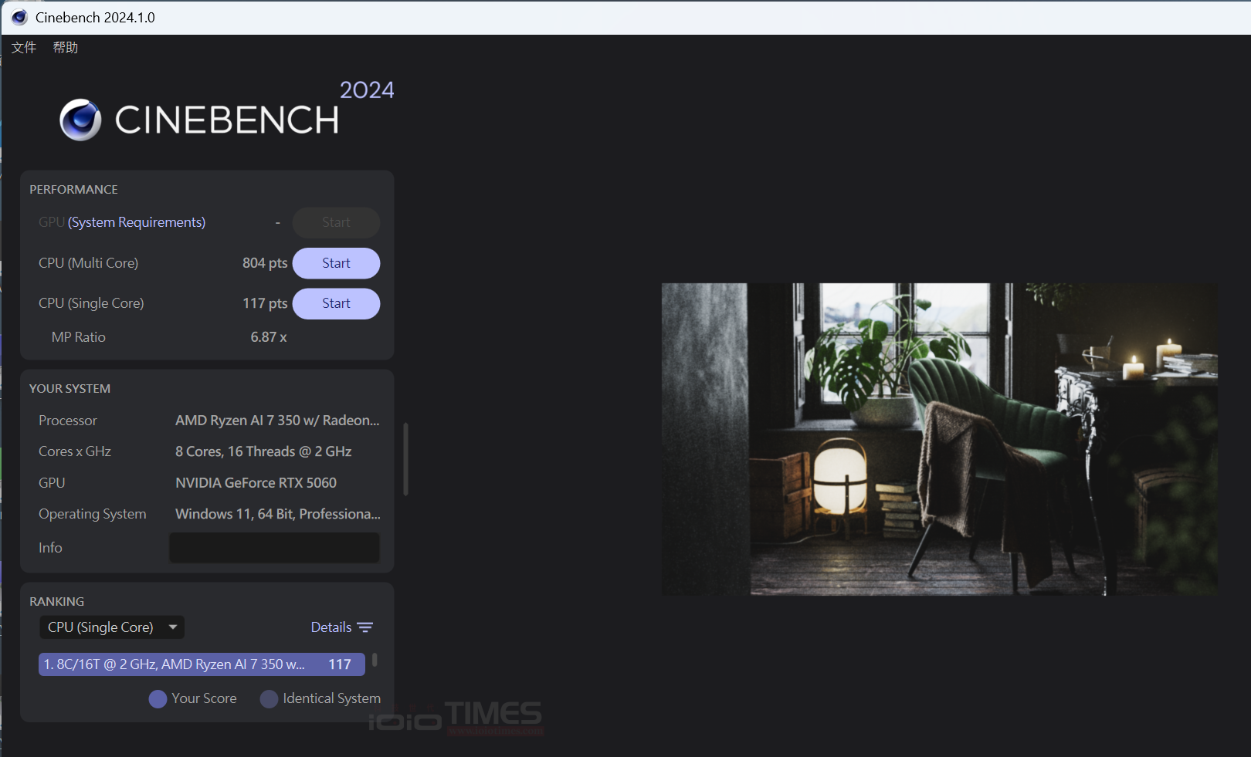Viewport: 1251px width, 757px height.
Task: Open the 帮助 menu
Action: (x=66, y=48)
